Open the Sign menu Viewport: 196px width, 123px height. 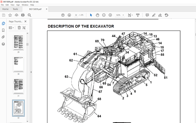[x=18, y=5]
